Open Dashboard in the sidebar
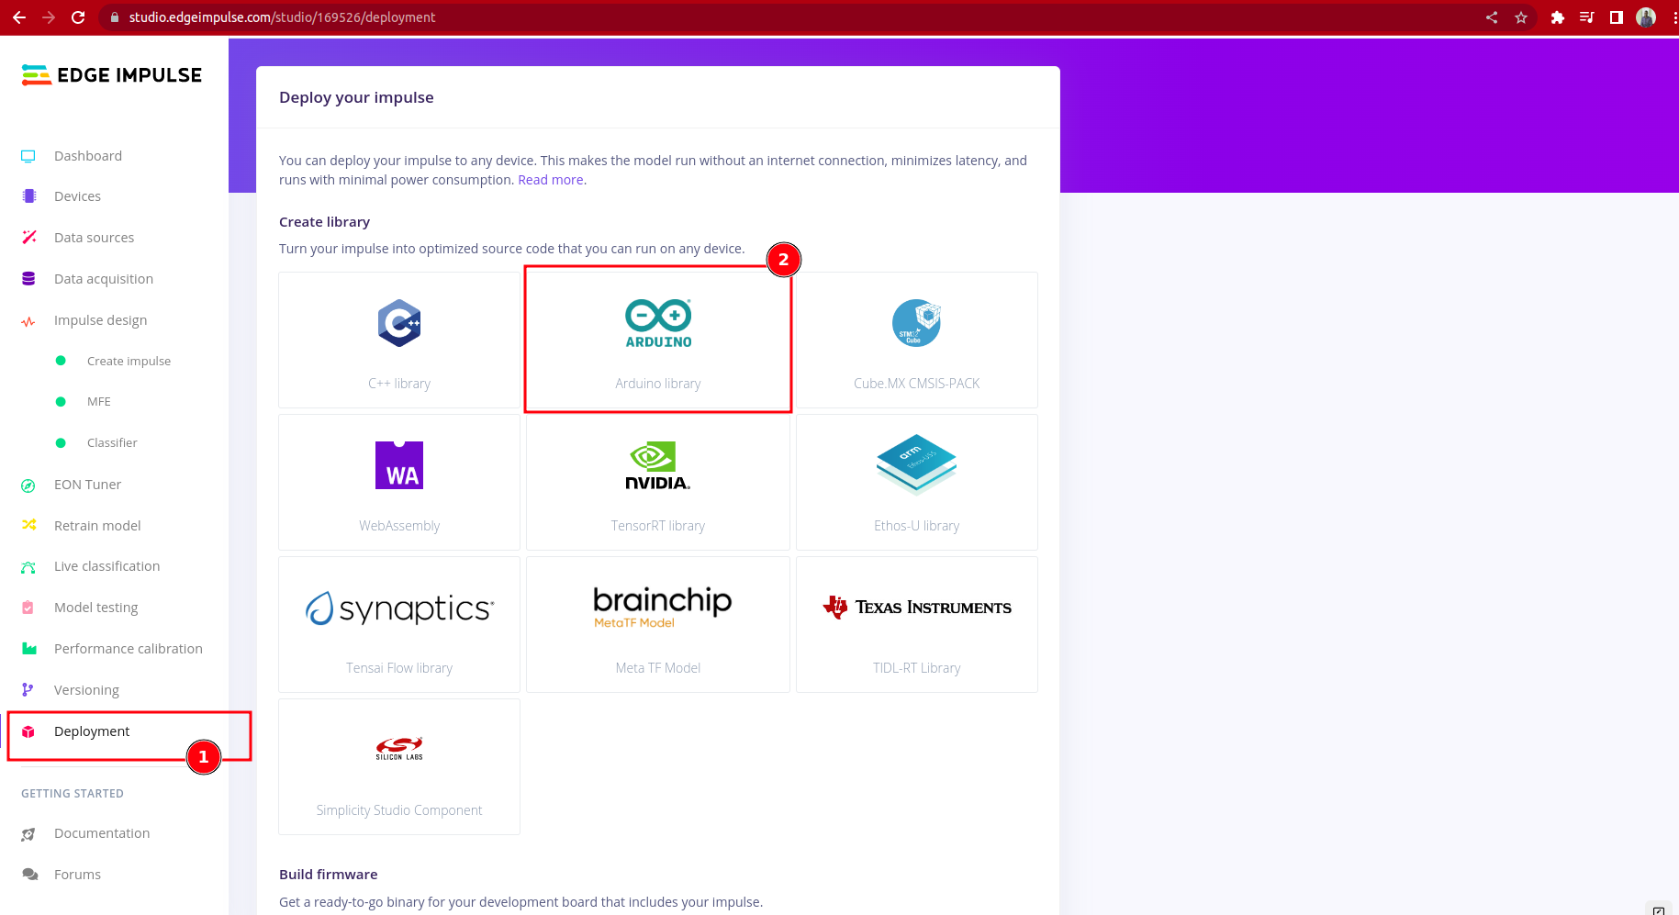Screen dimensions: 1679x915 [88, 156]
